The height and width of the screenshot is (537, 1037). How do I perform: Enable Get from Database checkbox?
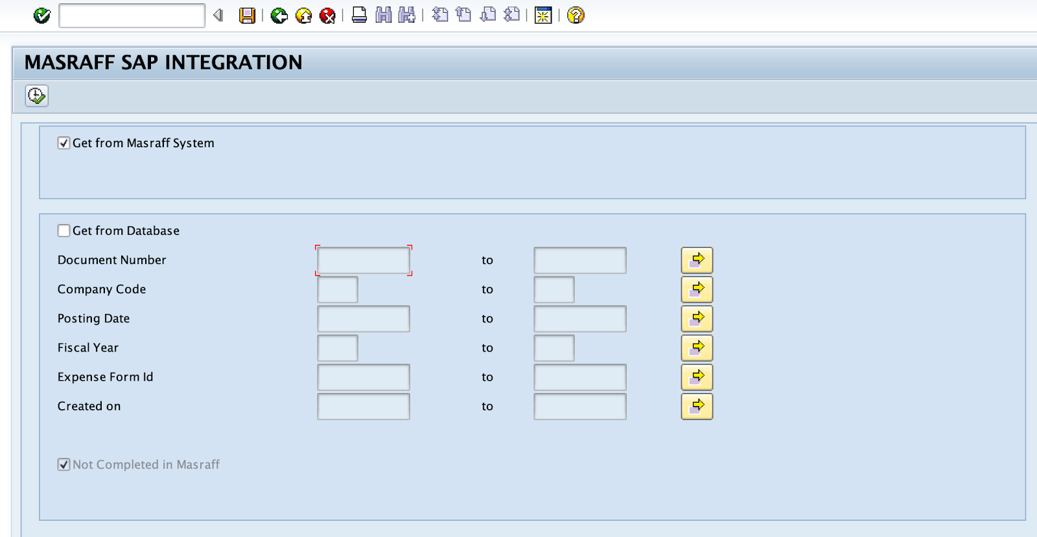pos(64,231)
